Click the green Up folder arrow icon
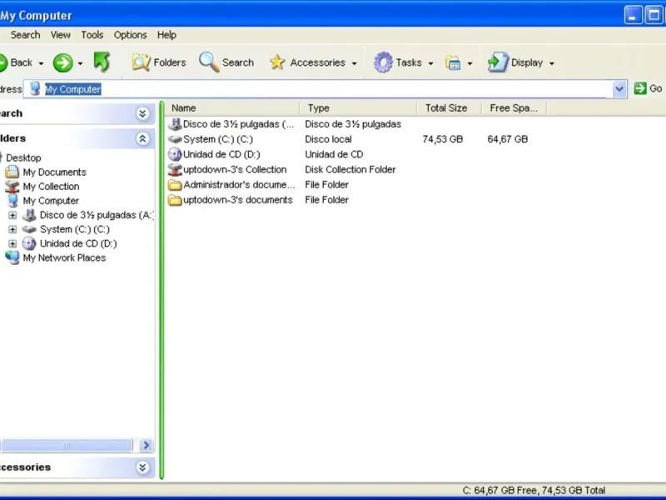Image resolution: width=666 pixels, height=500 pixels. [x=102, y=62]
